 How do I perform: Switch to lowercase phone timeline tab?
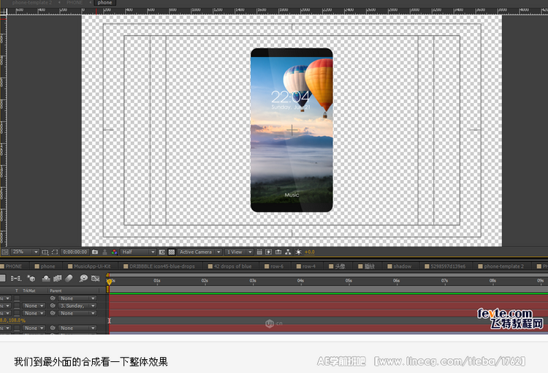coord(46,266)
